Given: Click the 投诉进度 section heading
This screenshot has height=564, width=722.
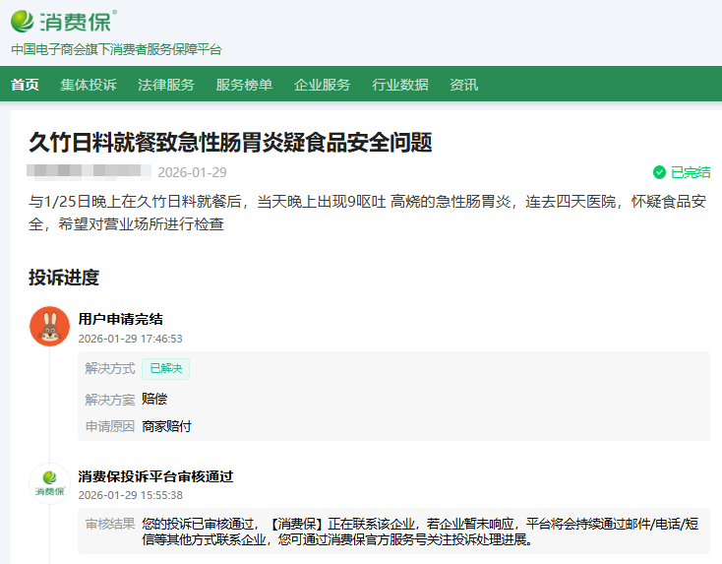Looking at the screenshot, I should tap(64, 278).
